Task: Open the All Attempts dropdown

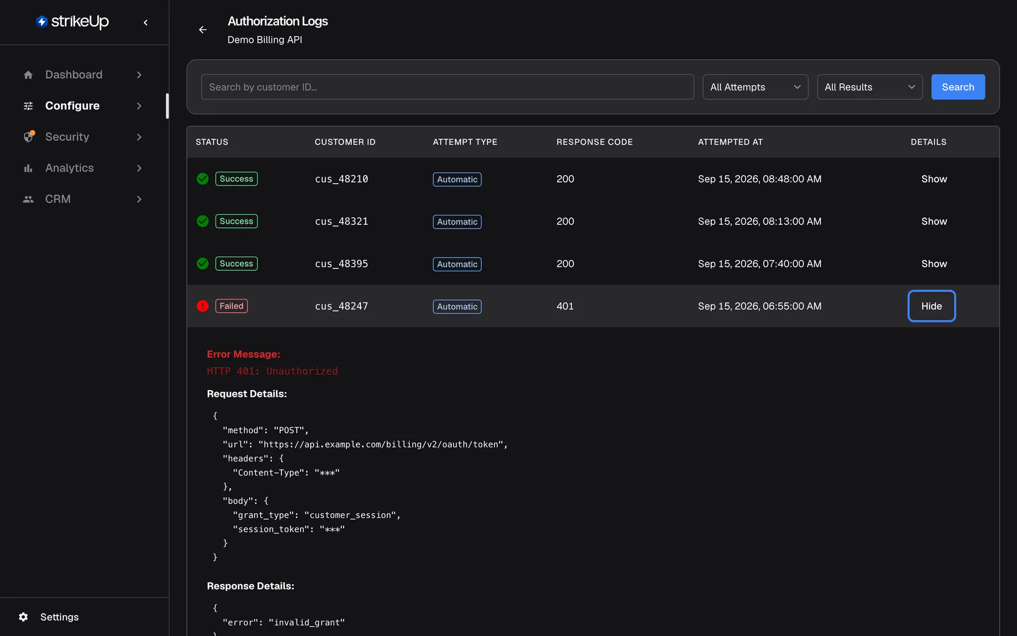Action: coord(755,87)
